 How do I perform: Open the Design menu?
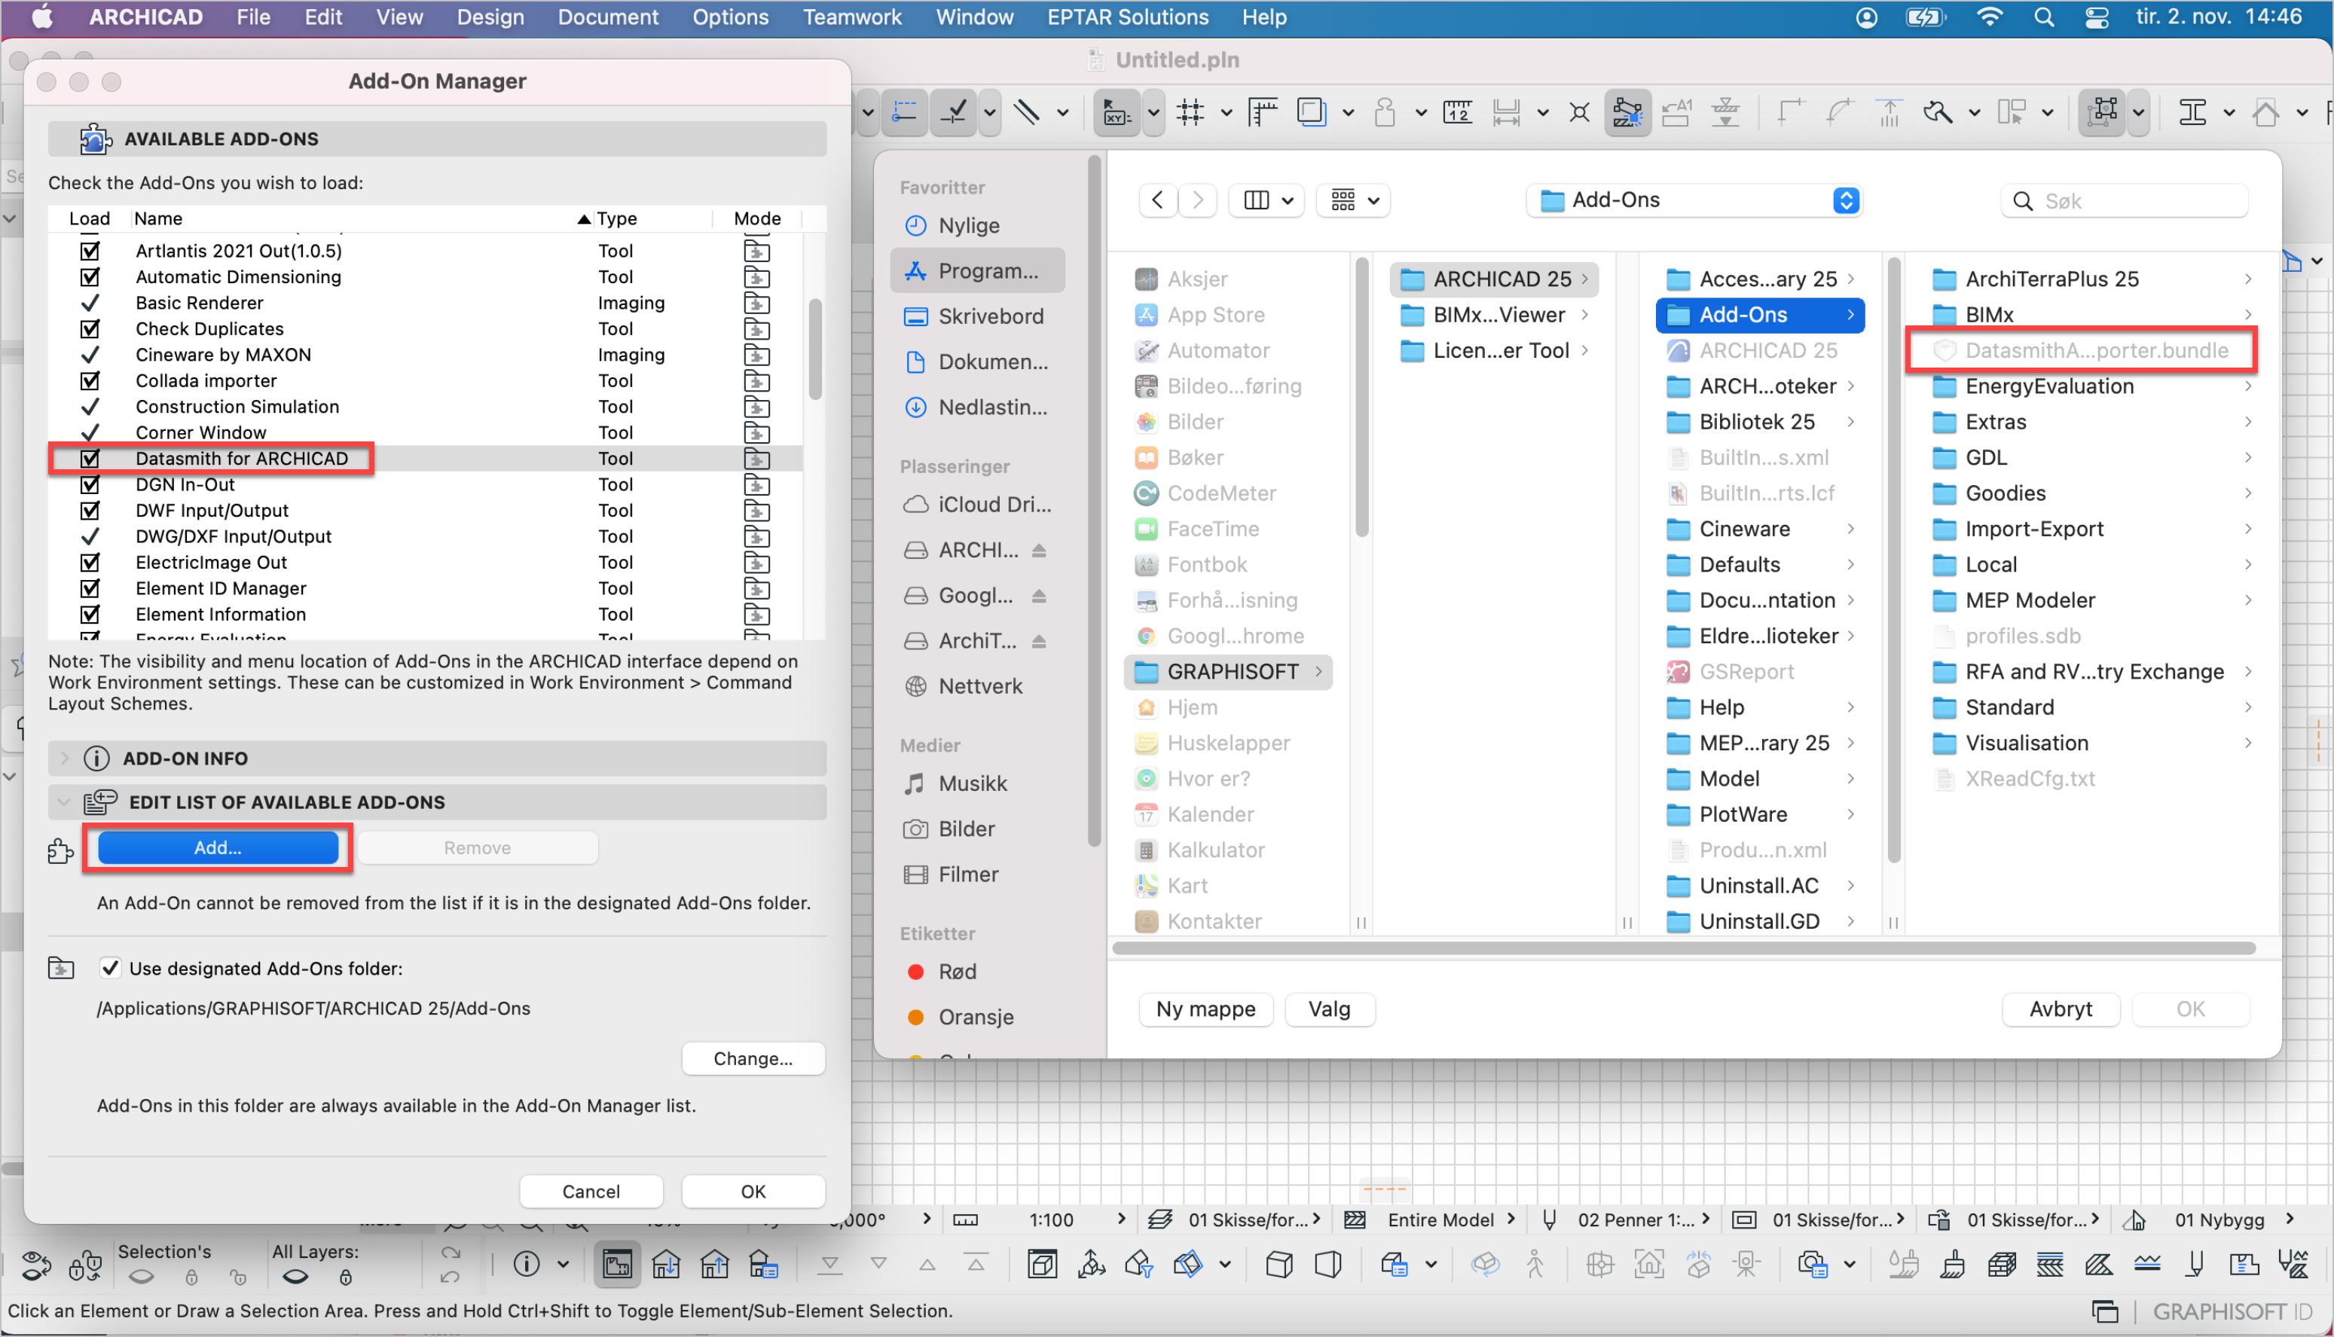(x=490, y=17)
